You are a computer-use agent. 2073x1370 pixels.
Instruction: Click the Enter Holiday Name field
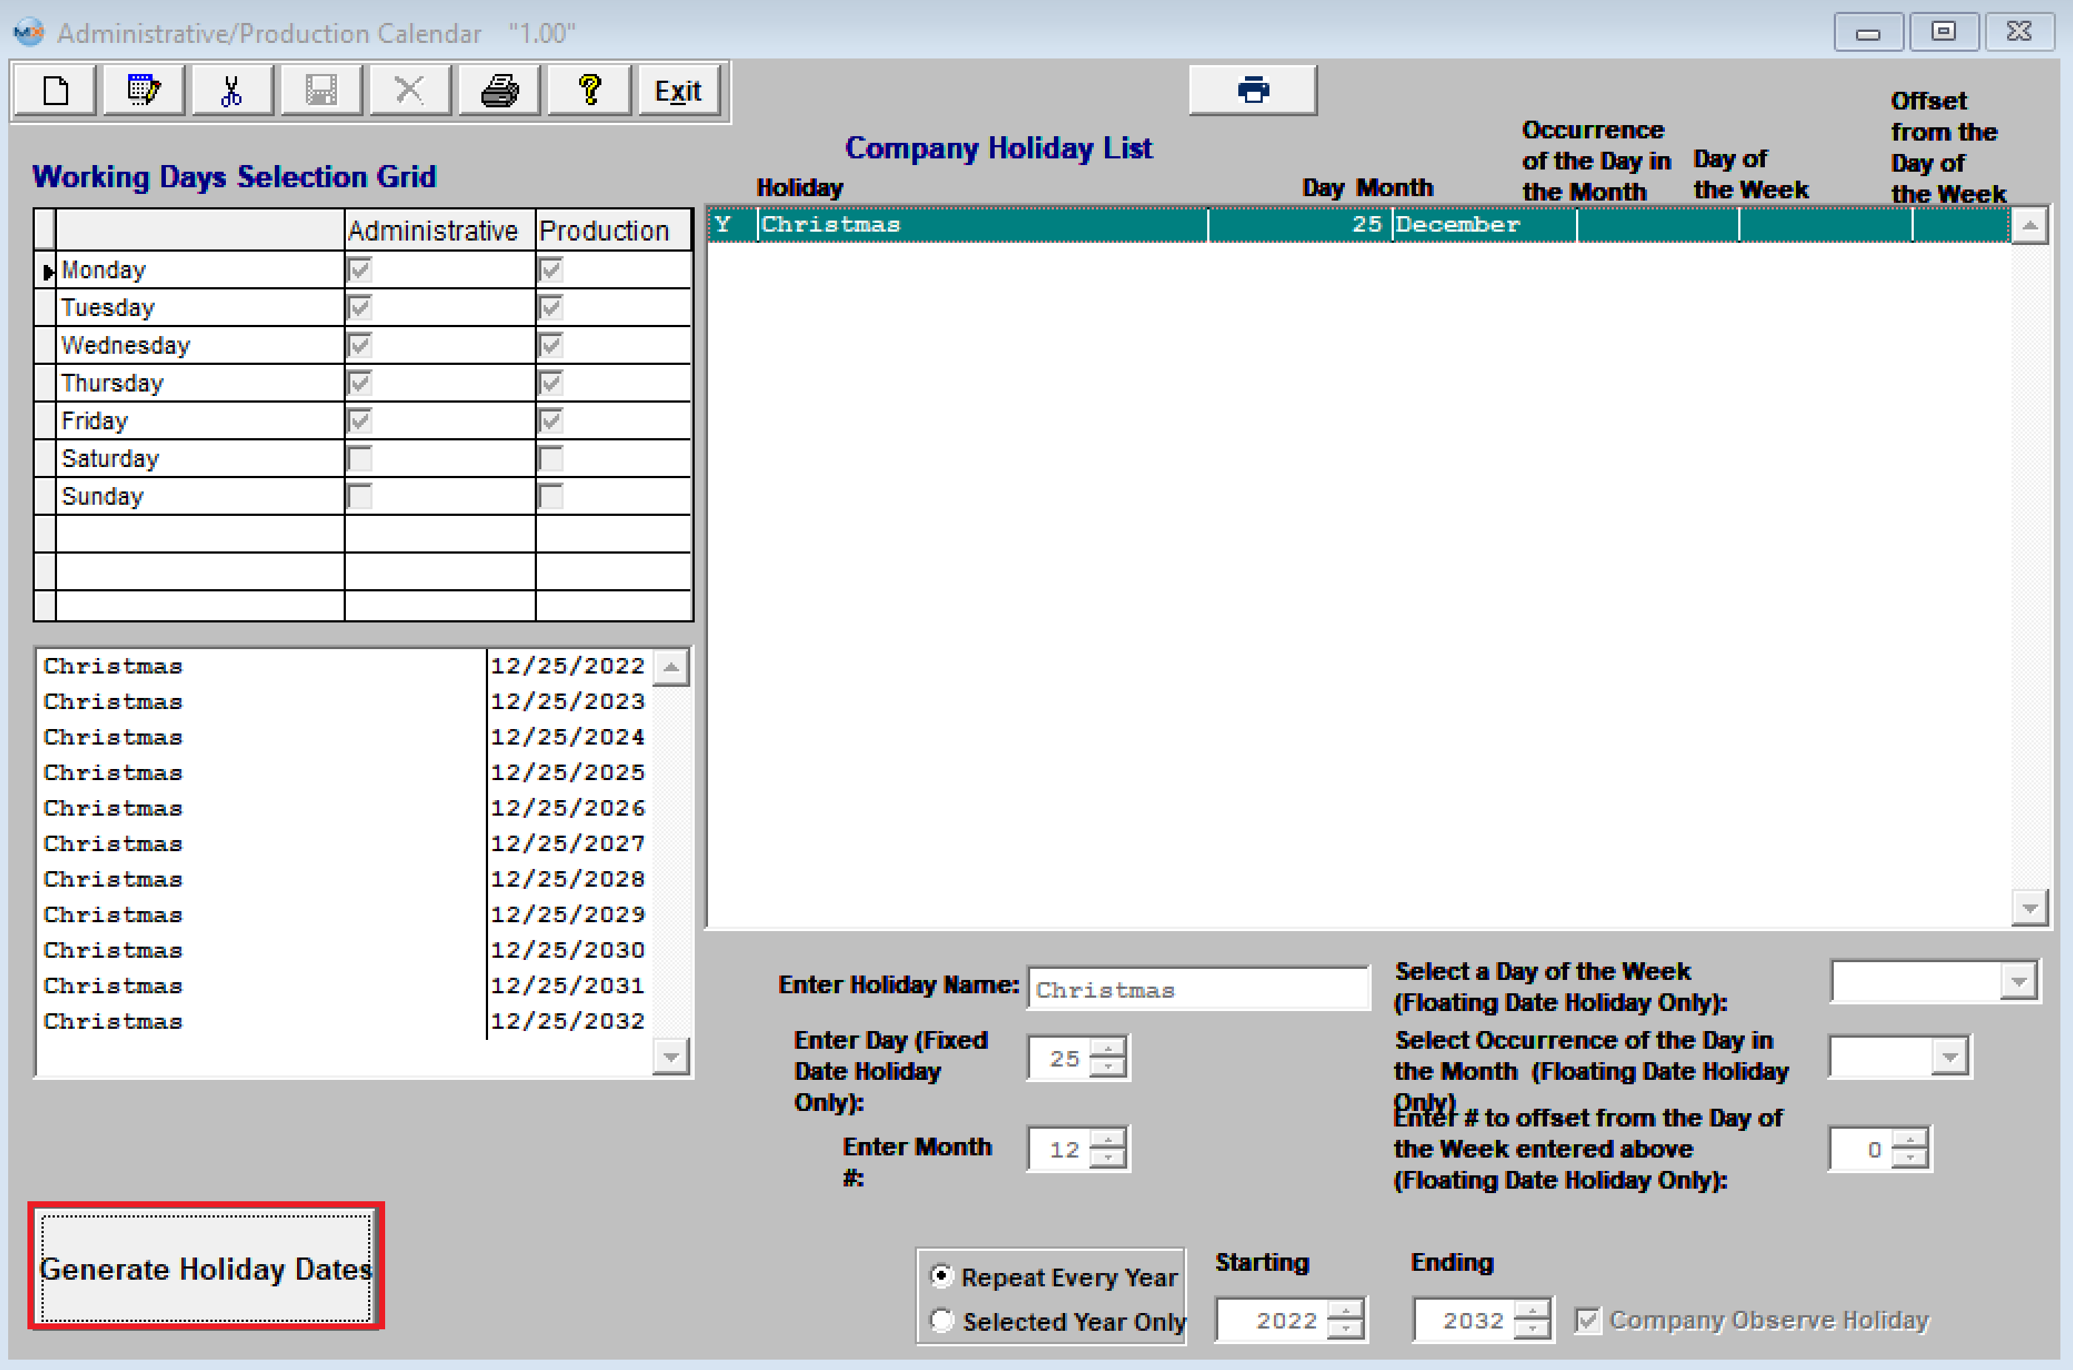[1197, 990]
